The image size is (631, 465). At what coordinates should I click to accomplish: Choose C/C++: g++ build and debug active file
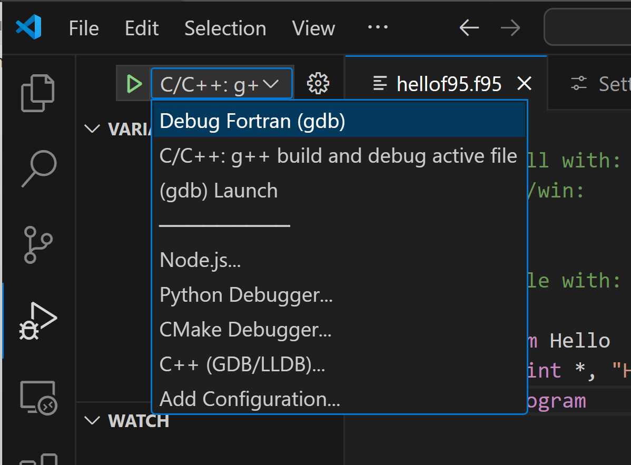coord(338,156)
